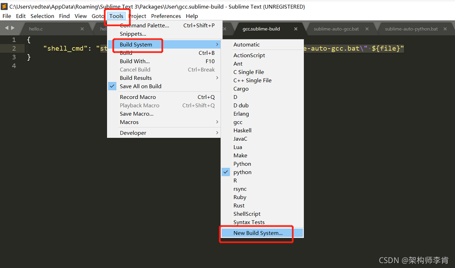Choose Build With... option
455x268 pixels.
click(164, 61)
